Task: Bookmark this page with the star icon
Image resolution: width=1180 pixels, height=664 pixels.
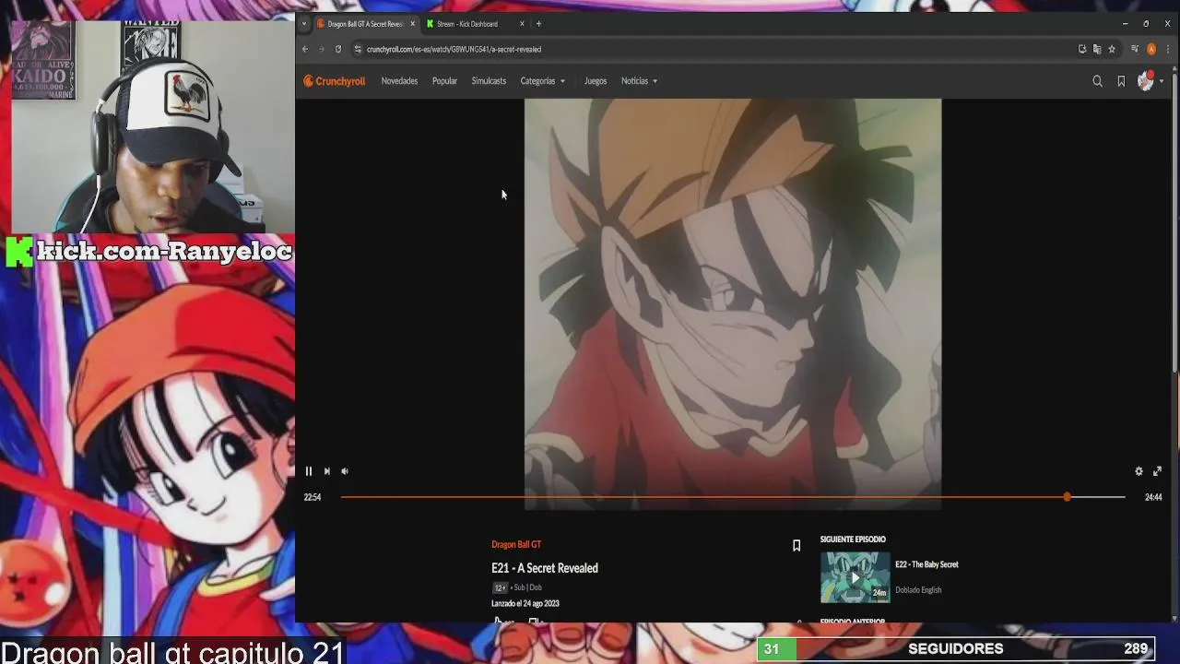Action: pos(1111,49)
